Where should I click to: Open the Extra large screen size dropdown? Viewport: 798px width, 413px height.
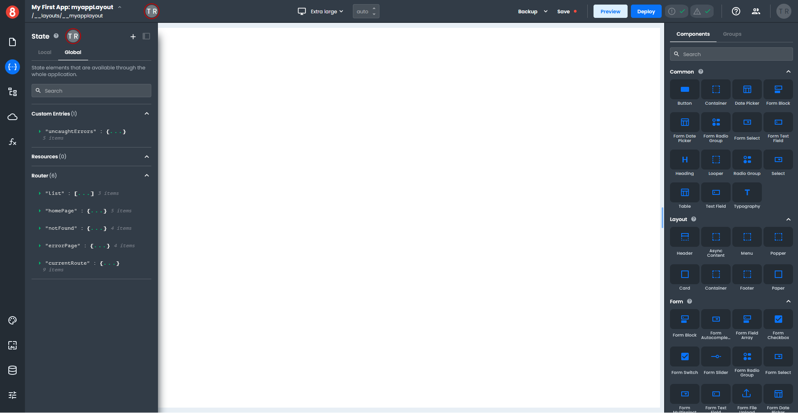point(321,11)
